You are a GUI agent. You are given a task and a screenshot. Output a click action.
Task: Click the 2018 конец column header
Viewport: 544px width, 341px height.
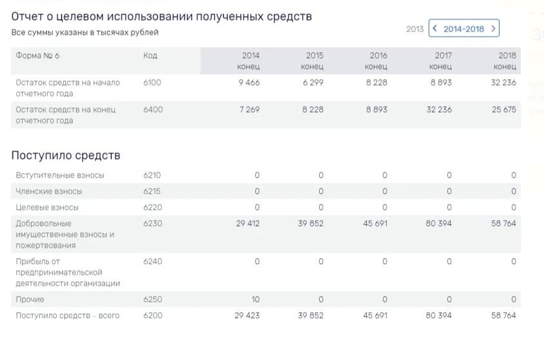(x=505, y=61)
